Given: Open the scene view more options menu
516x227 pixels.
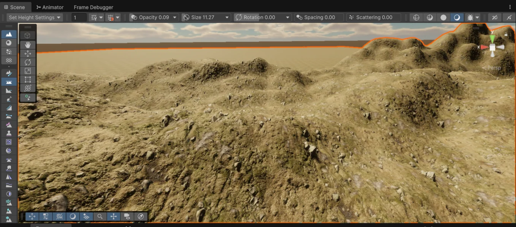Looking at the screenshot, I should pyautogui.click(x=510, y=7).
